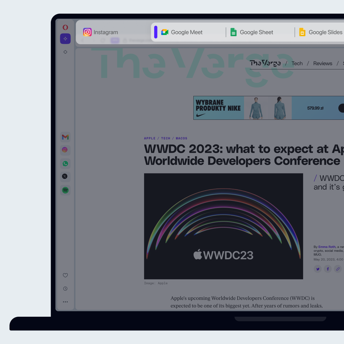Screen dimensions: 344x344
Task: Click the WWDC 2023 article headline
Action: pos(244,155)
